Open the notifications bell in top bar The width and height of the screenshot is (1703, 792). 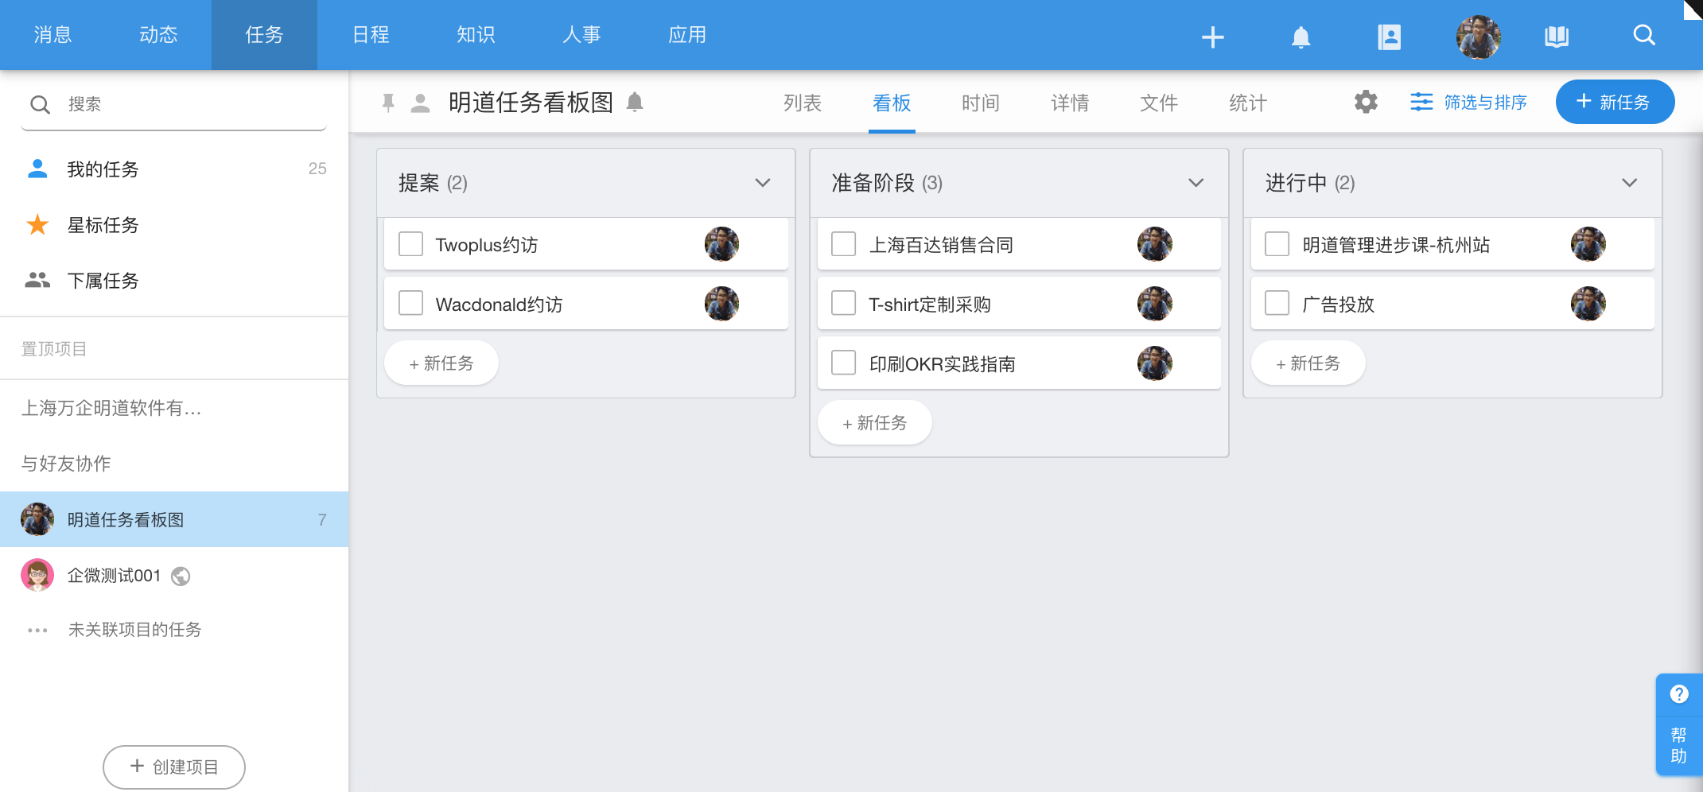(1301, 37)
